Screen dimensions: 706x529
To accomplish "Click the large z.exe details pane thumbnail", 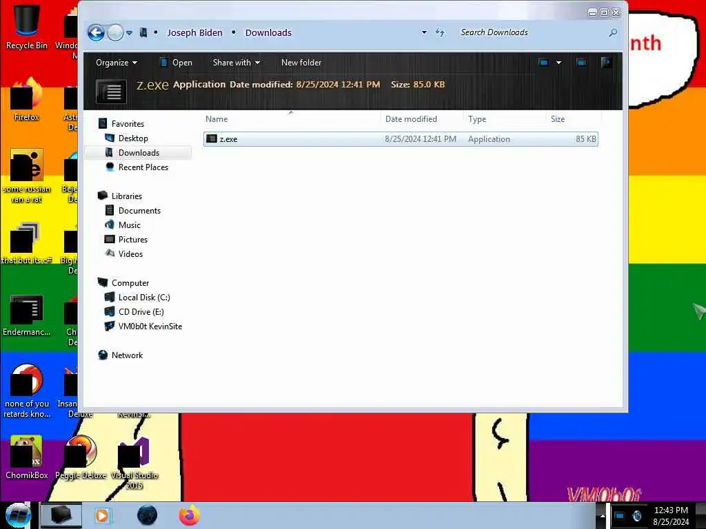I will (111, 91).
